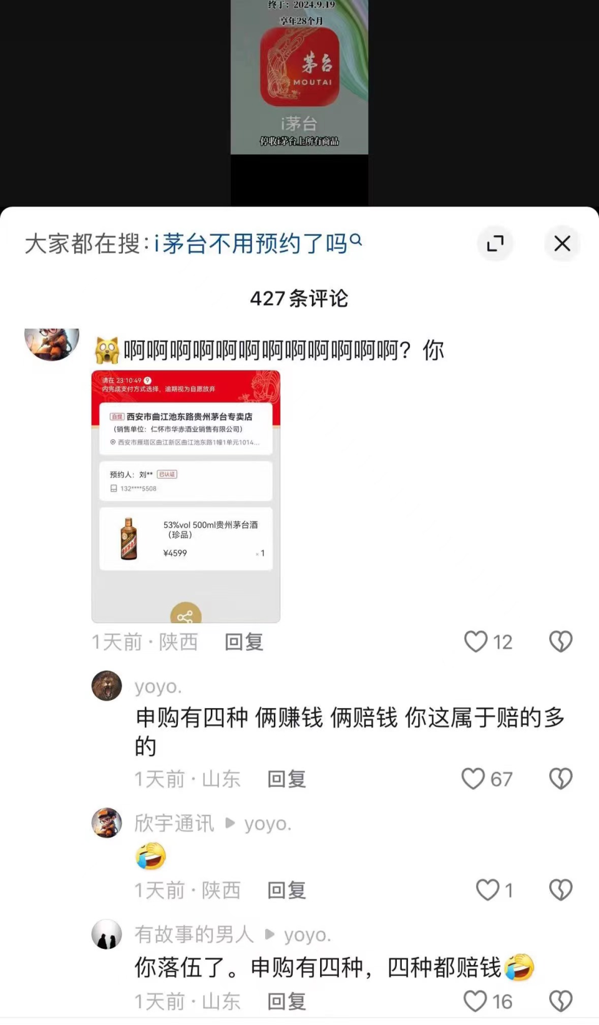
Task: Dislike the top comment from 陕西
Action: 560,641
